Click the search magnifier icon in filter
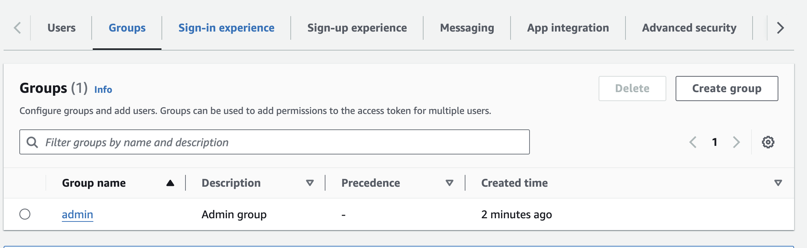The height and width of the screenshot is (248, 807). 32,142
